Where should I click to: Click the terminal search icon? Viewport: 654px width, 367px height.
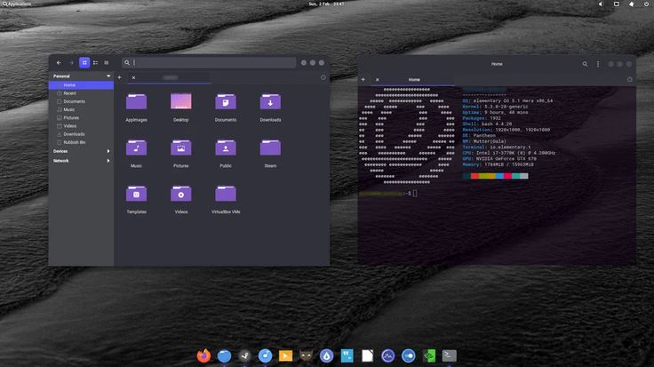[585, 64]
